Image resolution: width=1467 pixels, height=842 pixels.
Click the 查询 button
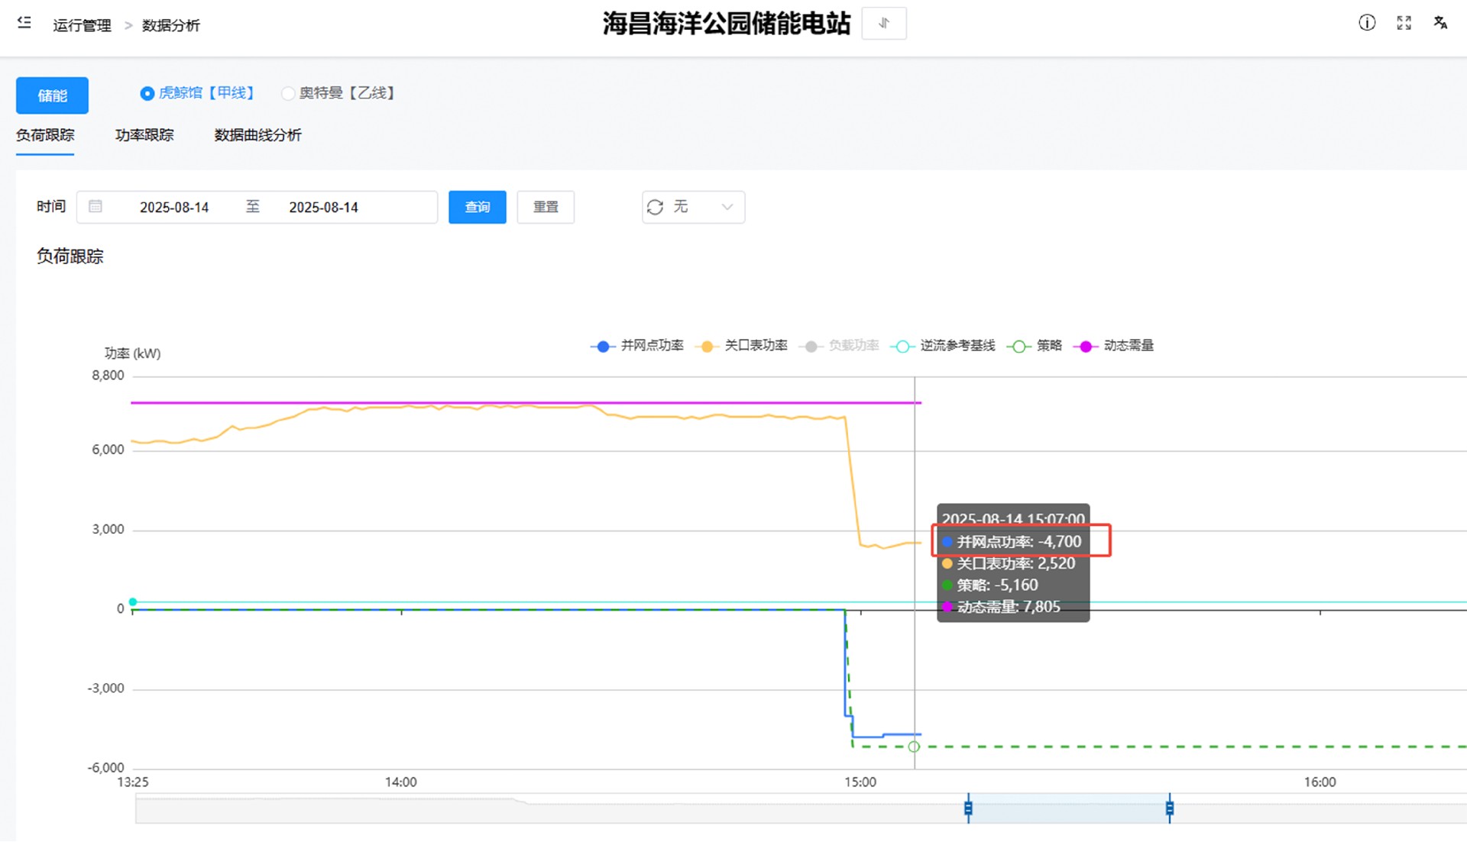coord(477,207)
